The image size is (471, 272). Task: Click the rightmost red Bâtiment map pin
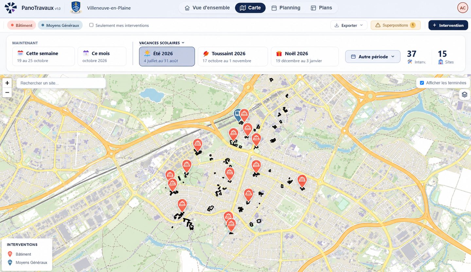302,181
